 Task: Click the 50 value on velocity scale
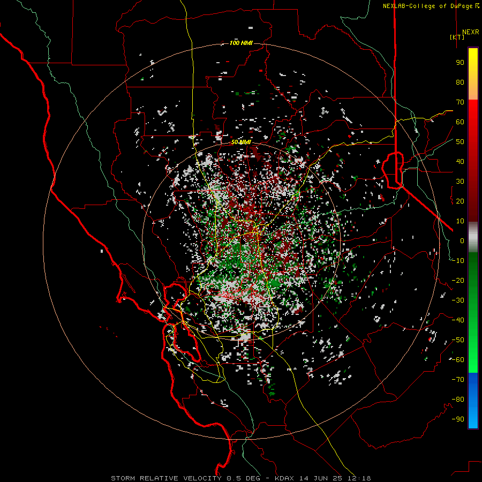tap(460, 142)
